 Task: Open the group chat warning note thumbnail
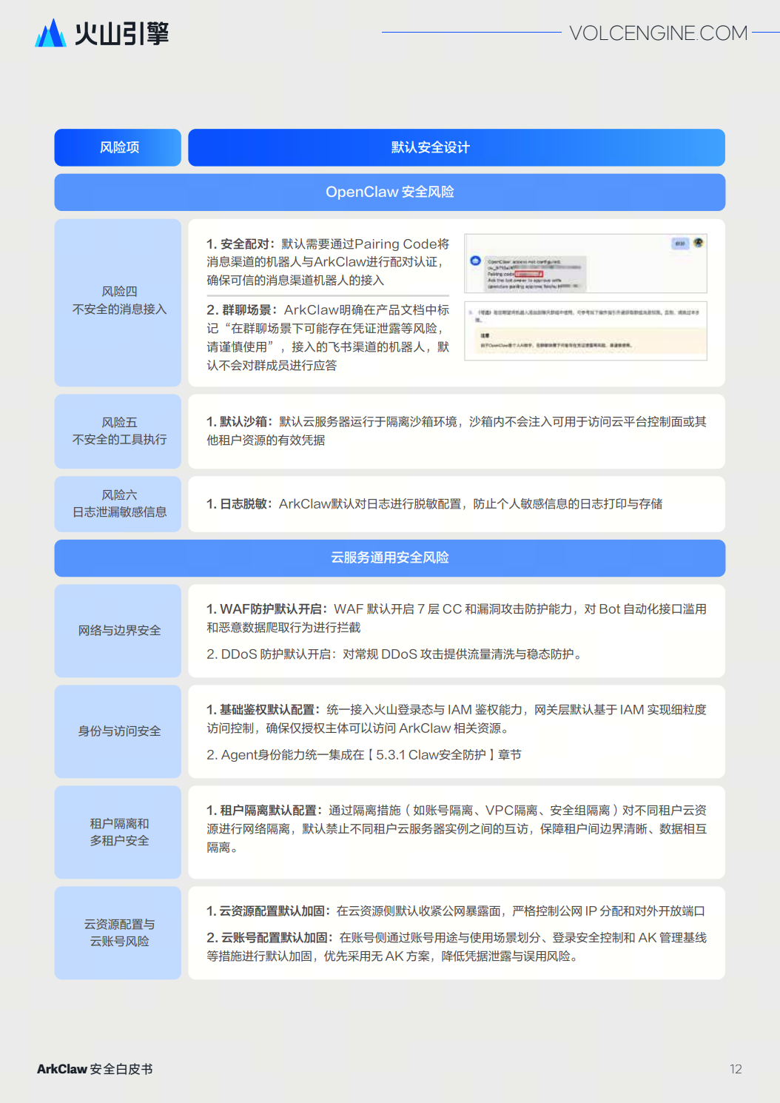586,331
